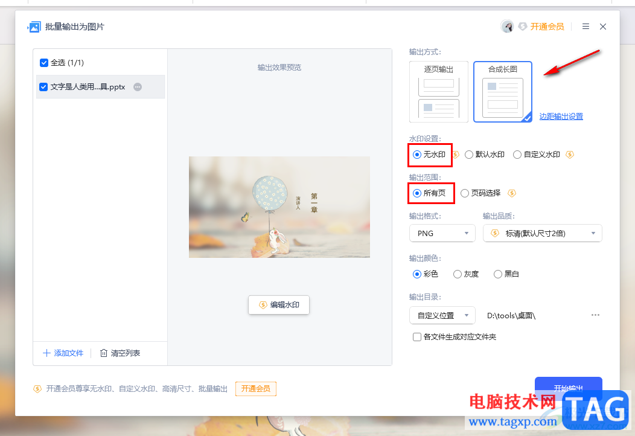The height and width of the screenshot is (436, 635).
Task: Select the 自定义水印 radio button
Action: coord(517,155)
